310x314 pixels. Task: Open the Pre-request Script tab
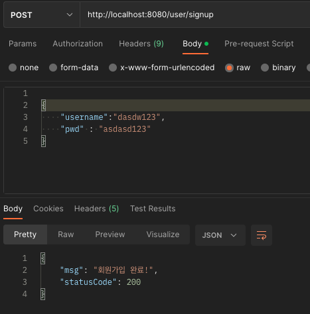[x=259, y=44]
